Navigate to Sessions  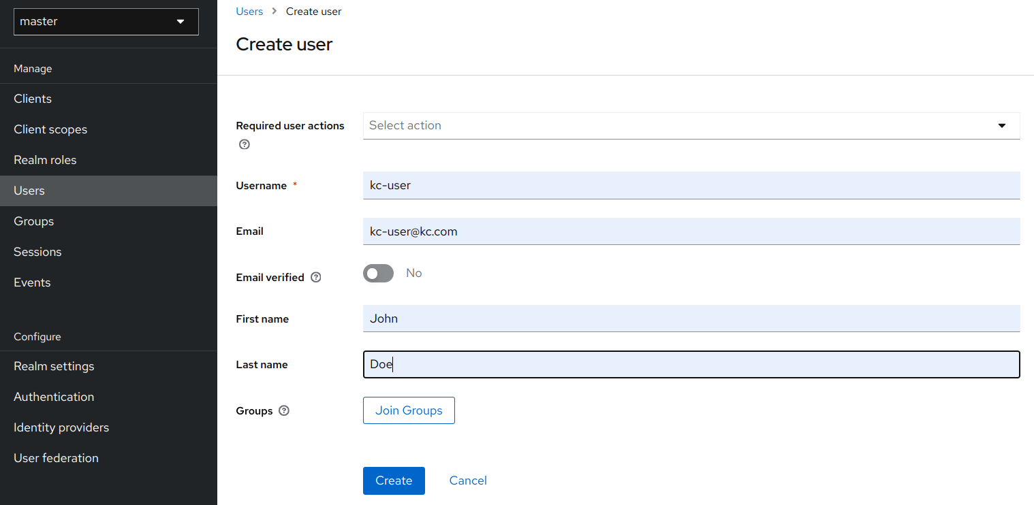click(x=37, y=252)
